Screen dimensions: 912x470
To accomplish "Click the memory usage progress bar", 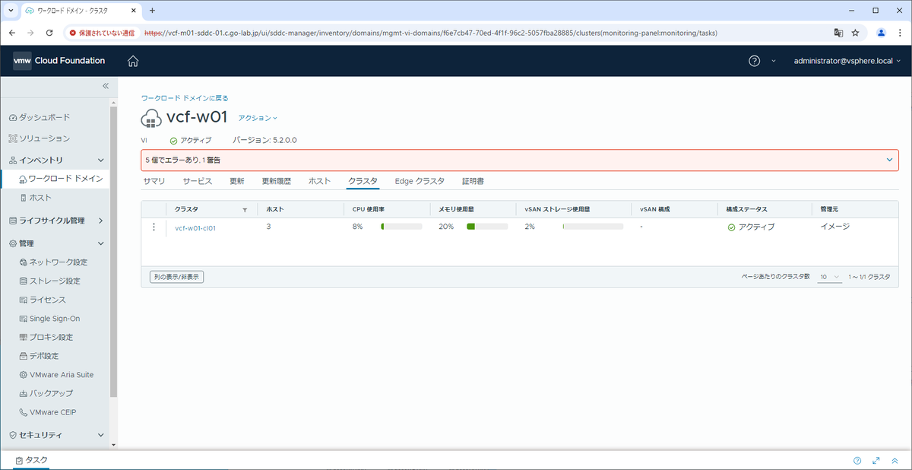I will point(487,227).
